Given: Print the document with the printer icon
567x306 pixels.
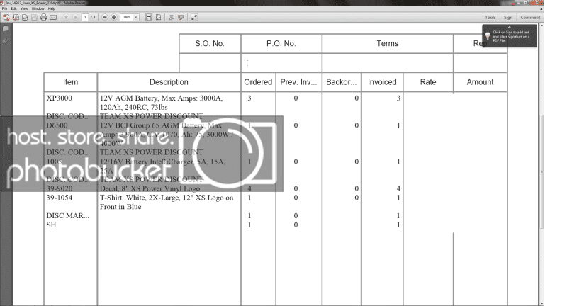Looking at the screenshot, I should coord(43,17).
